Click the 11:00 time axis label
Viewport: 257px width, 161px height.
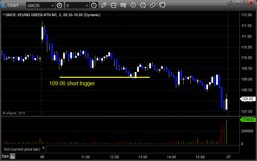coord(85,157)
